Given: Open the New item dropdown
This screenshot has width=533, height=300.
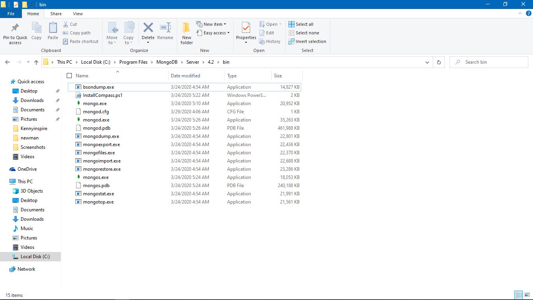Looking at the screenshot, I should pyautogui.click(x=211, y=24).
